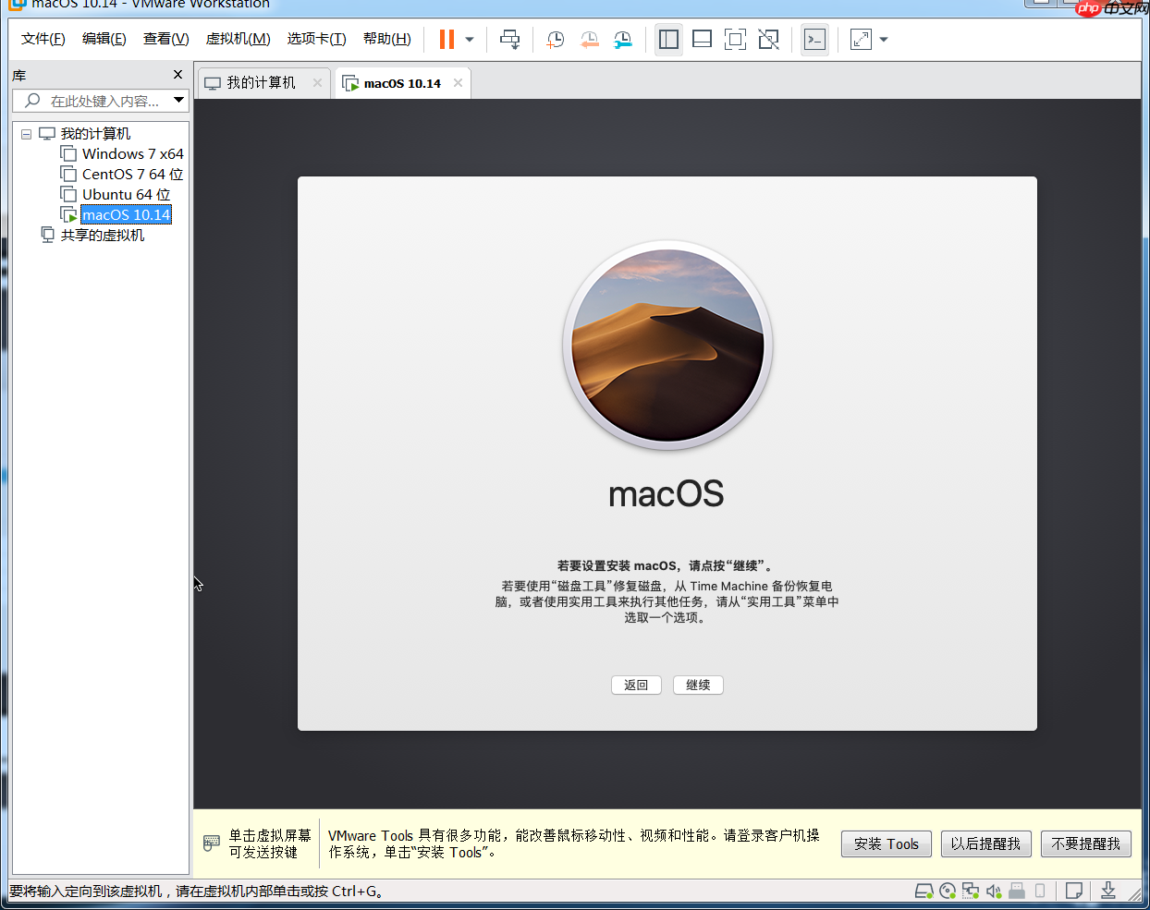Click 安装 Tools to install VMware Tools
This screenshot has height=910, width=1150.
(885, 843)
